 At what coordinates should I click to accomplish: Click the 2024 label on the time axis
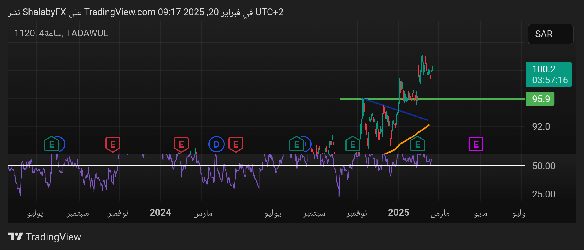(160, 213)
